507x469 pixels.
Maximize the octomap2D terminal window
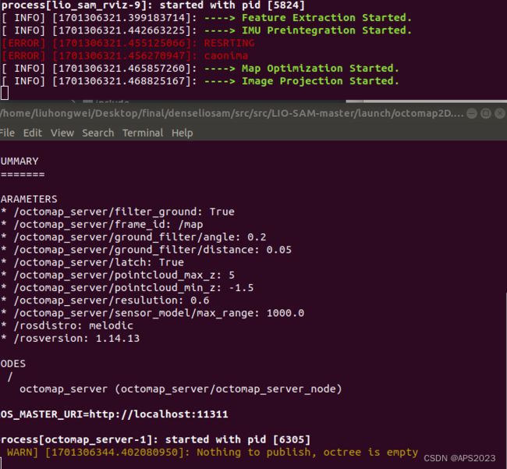tap(486, 113)
